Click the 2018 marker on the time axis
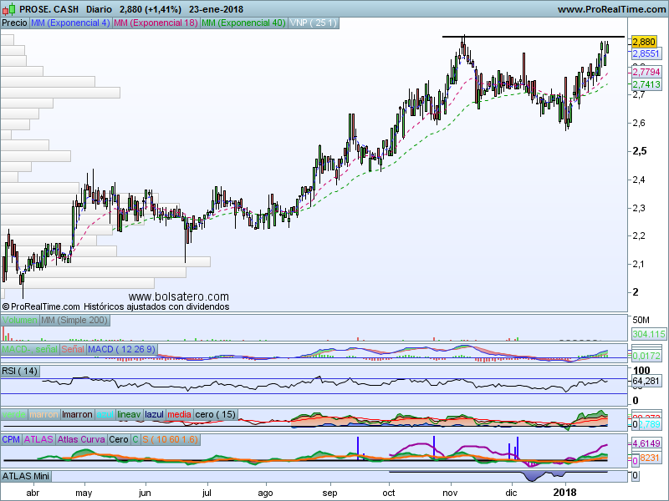The image size is (669, 501). click(565, 493)
